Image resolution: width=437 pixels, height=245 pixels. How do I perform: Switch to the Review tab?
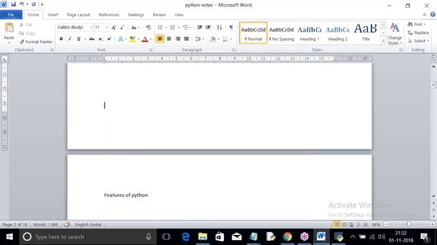(x=159, y=15)
